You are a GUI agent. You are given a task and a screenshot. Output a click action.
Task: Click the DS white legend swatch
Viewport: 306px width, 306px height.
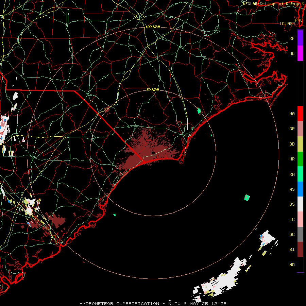[300, 204]
